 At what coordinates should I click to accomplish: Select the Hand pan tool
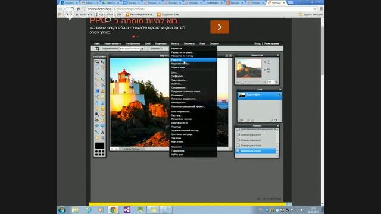coord(97,138)
